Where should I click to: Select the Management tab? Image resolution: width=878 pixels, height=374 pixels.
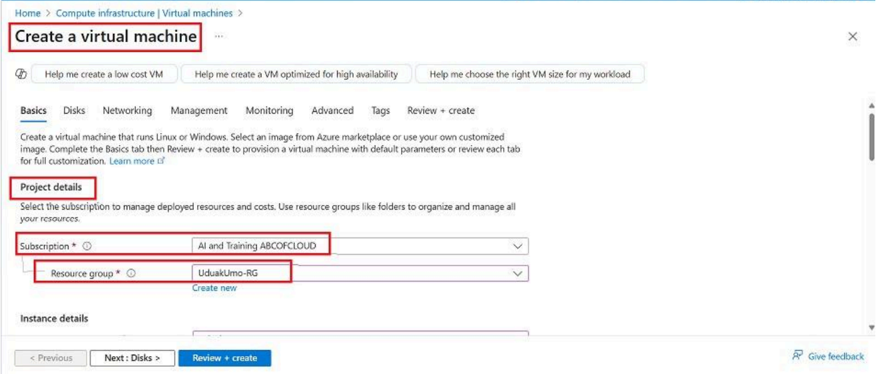[x=199, y=110]
